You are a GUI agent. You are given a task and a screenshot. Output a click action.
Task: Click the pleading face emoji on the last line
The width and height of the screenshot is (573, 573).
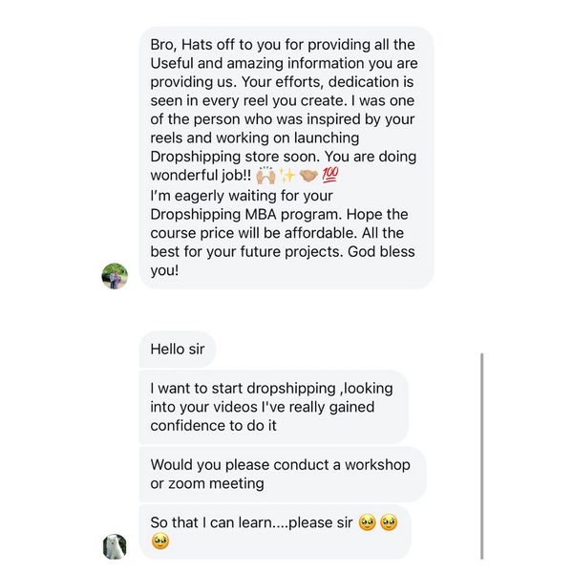click(160, 541)
